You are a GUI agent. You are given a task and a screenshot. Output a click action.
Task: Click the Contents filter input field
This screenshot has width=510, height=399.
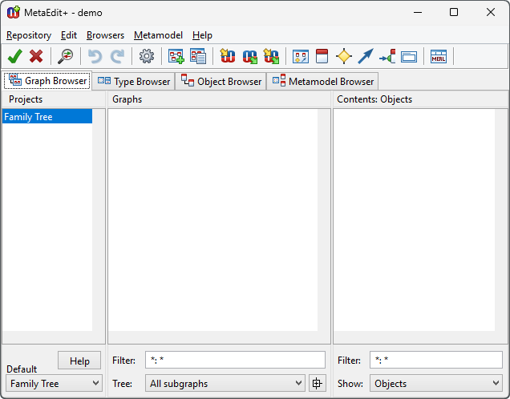436,360
